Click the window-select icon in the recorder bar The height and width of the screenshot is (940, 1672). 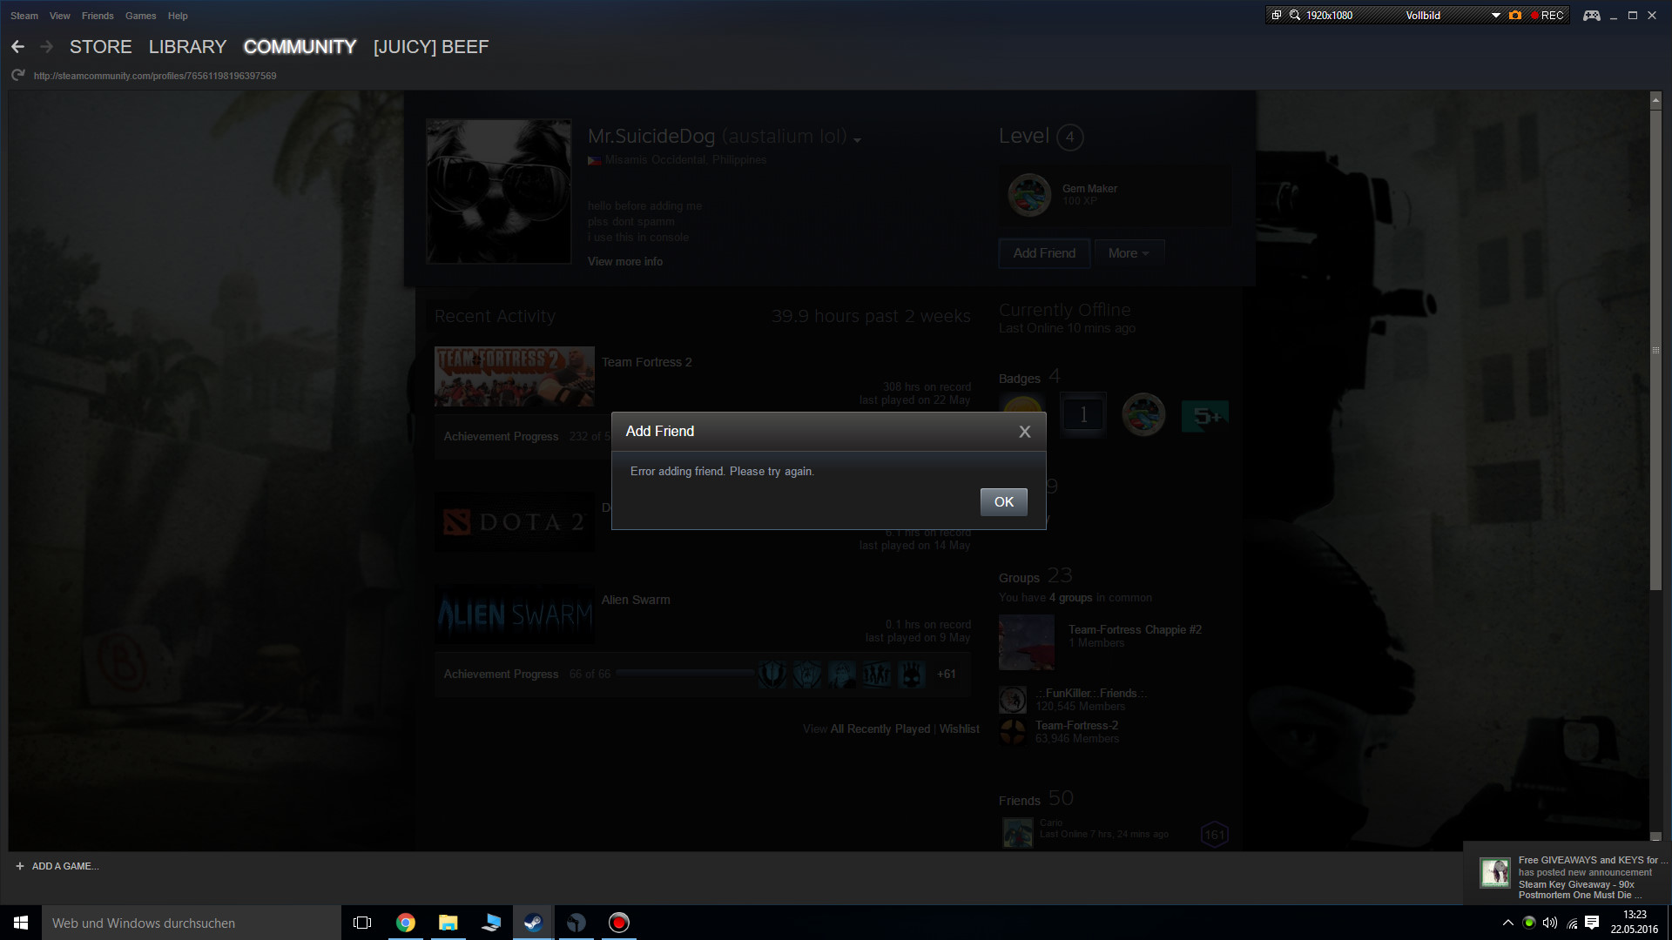[1277, 16]
